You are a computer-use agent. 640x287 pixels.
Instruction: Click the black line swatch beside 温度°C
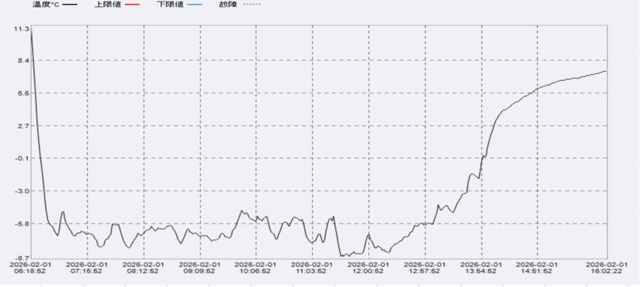[x=69, y=4]
